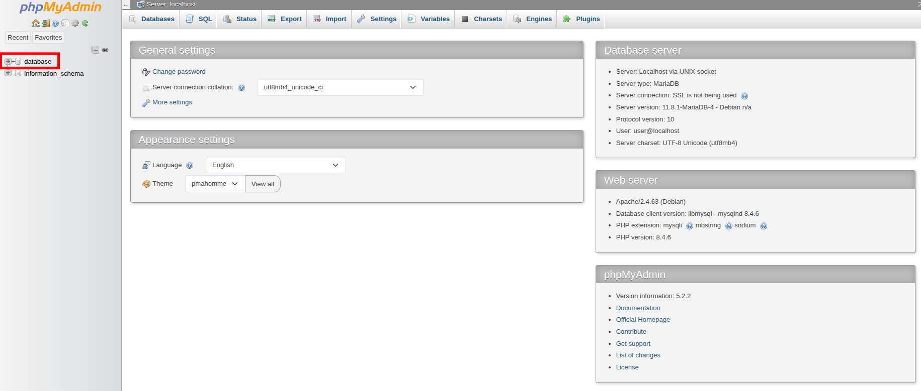Open the Official Homepage link
The height and width of the screenshot is (391, 921).
(x=643, y=320)
